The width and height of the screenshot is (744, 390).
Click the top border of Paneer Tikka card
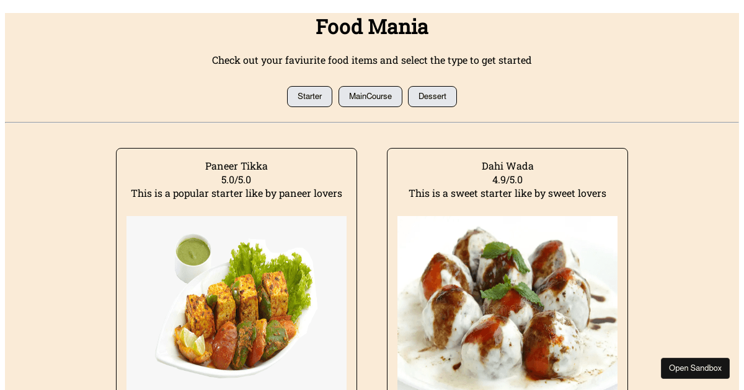[236, 149]
